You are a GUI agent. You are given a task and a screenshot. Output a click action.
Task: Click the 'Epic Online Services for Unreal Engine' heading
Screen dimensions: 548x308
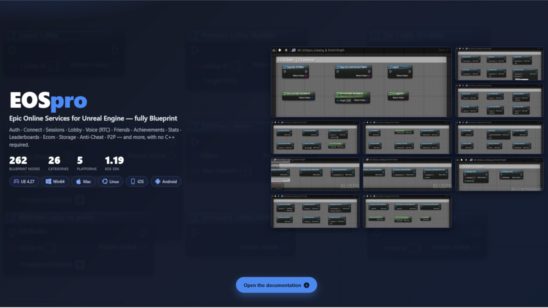[x=93, y=118]
